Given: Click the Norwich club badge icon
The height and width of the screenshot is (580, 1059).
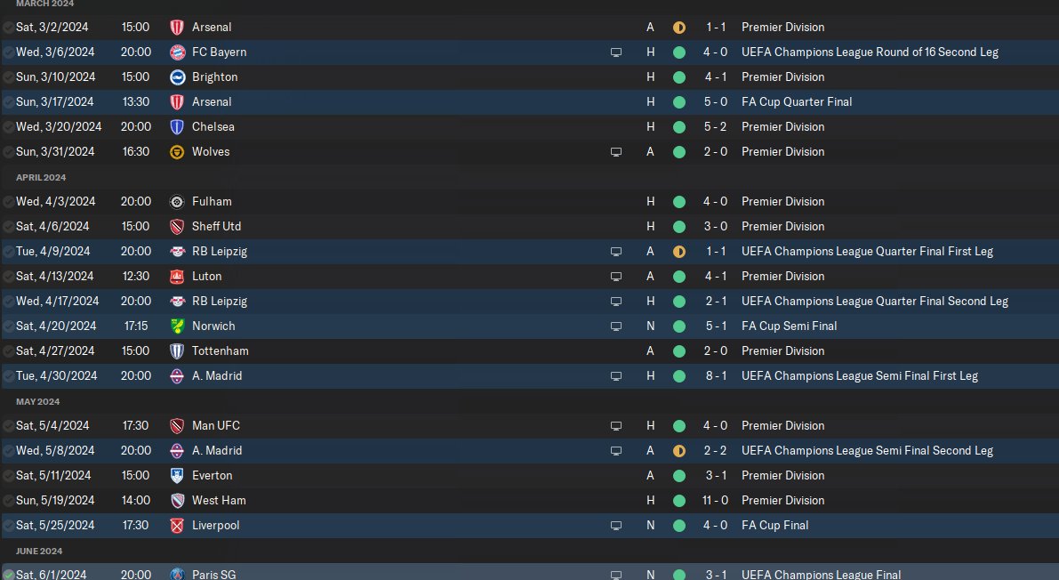Looking at the screenshot, I should click(x=177, y=326).
